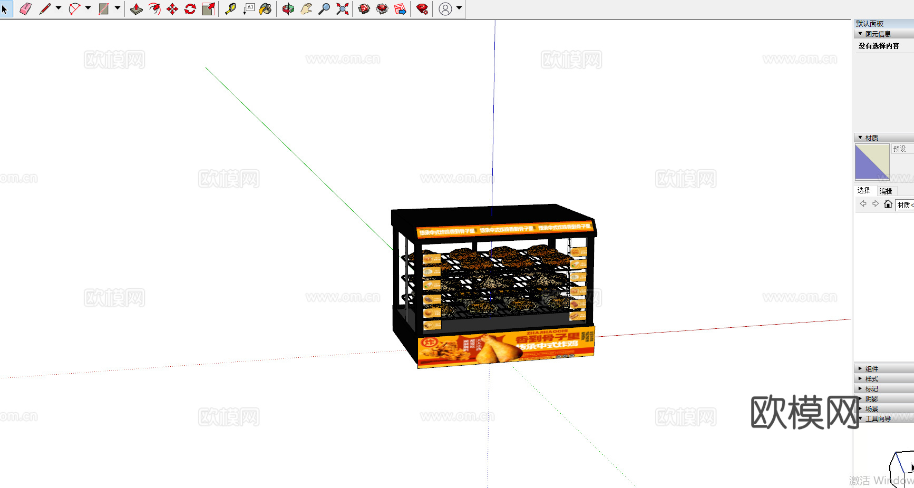This screenshot has width=914, height=488.
Task: Click the 没有选择内容 message text
Action: (879, 46)
